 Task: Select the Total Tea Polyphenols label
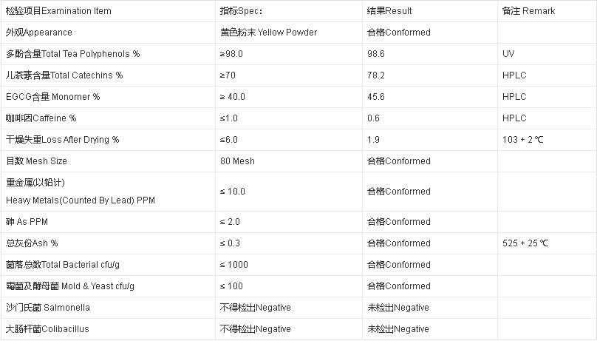tap(72, 54)
